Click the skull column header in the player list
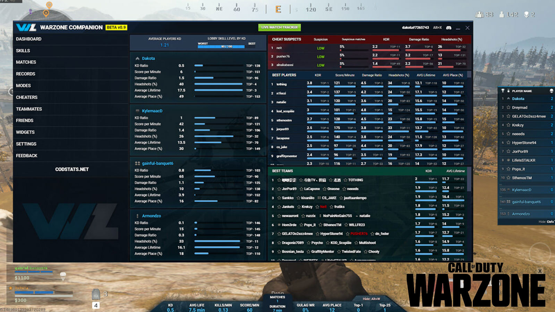 pyautogui.click(x=551, y=91)
